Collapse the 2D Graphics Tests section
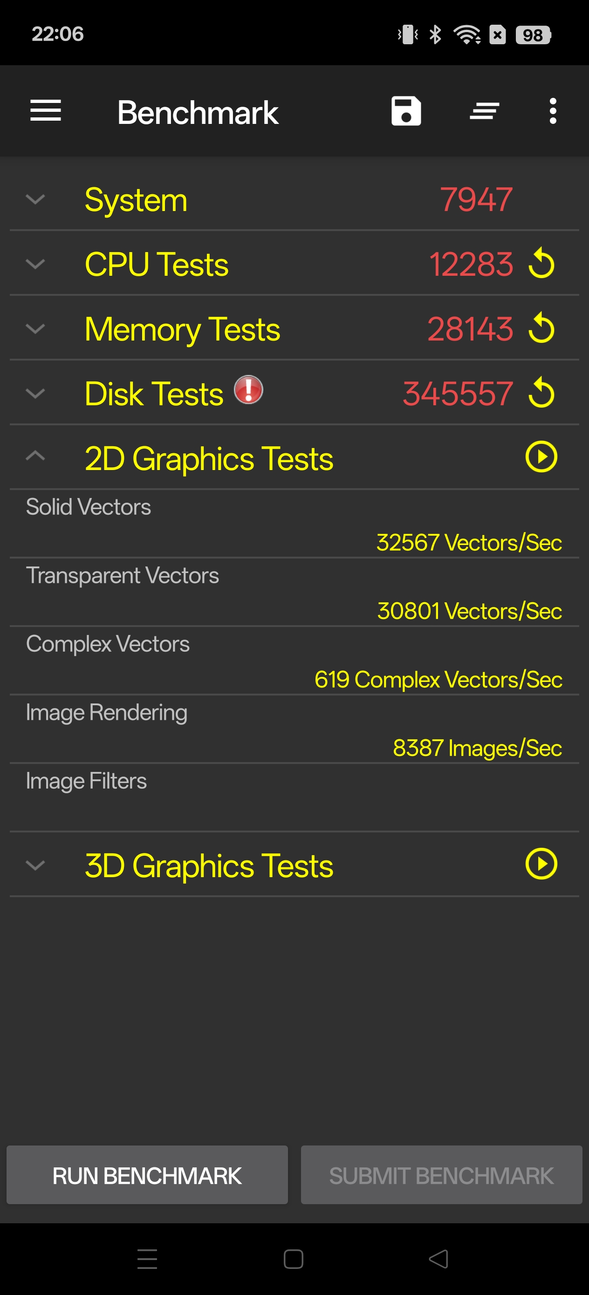 (x=35, y=457)
